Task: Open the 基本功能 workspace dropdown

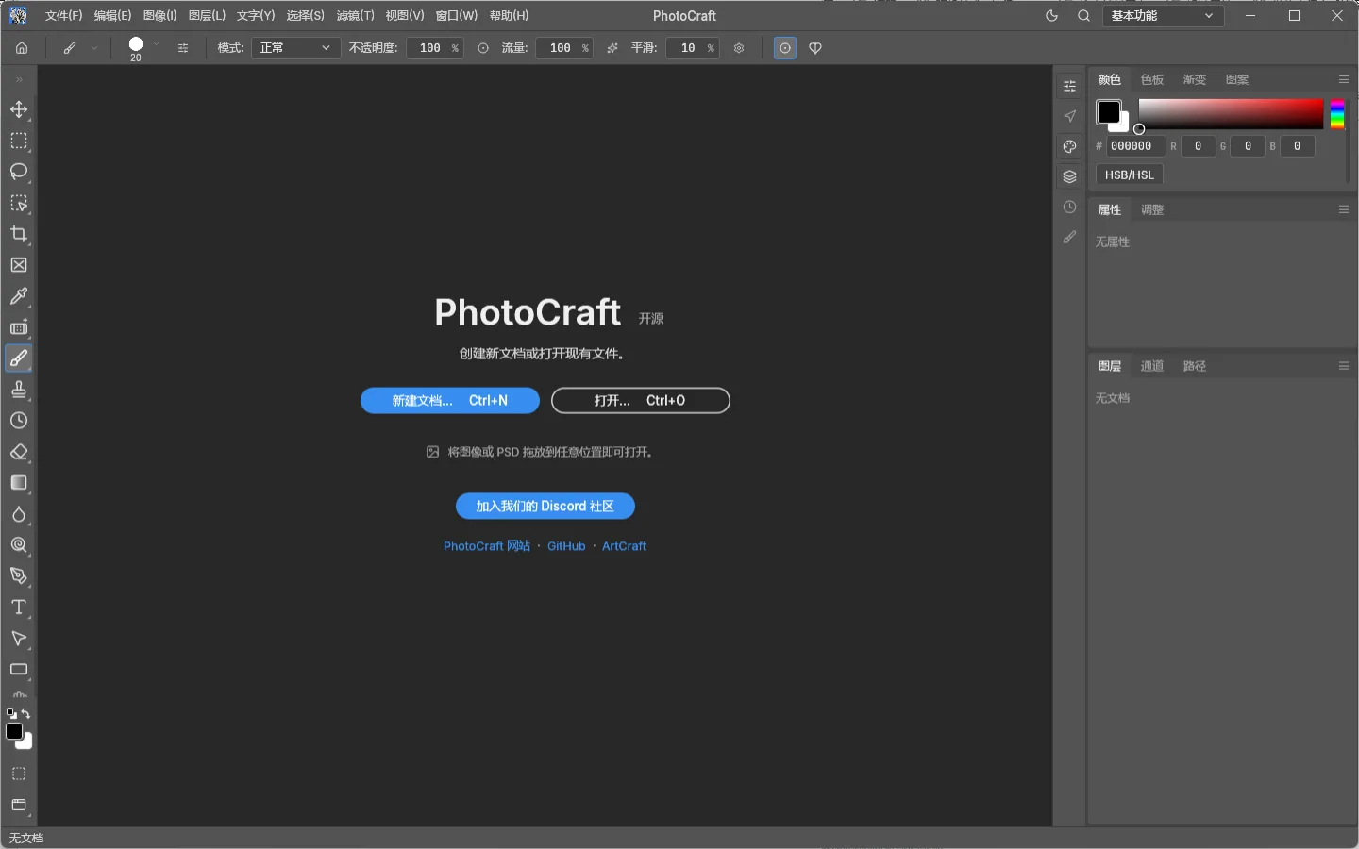Action: point(1163,16)
